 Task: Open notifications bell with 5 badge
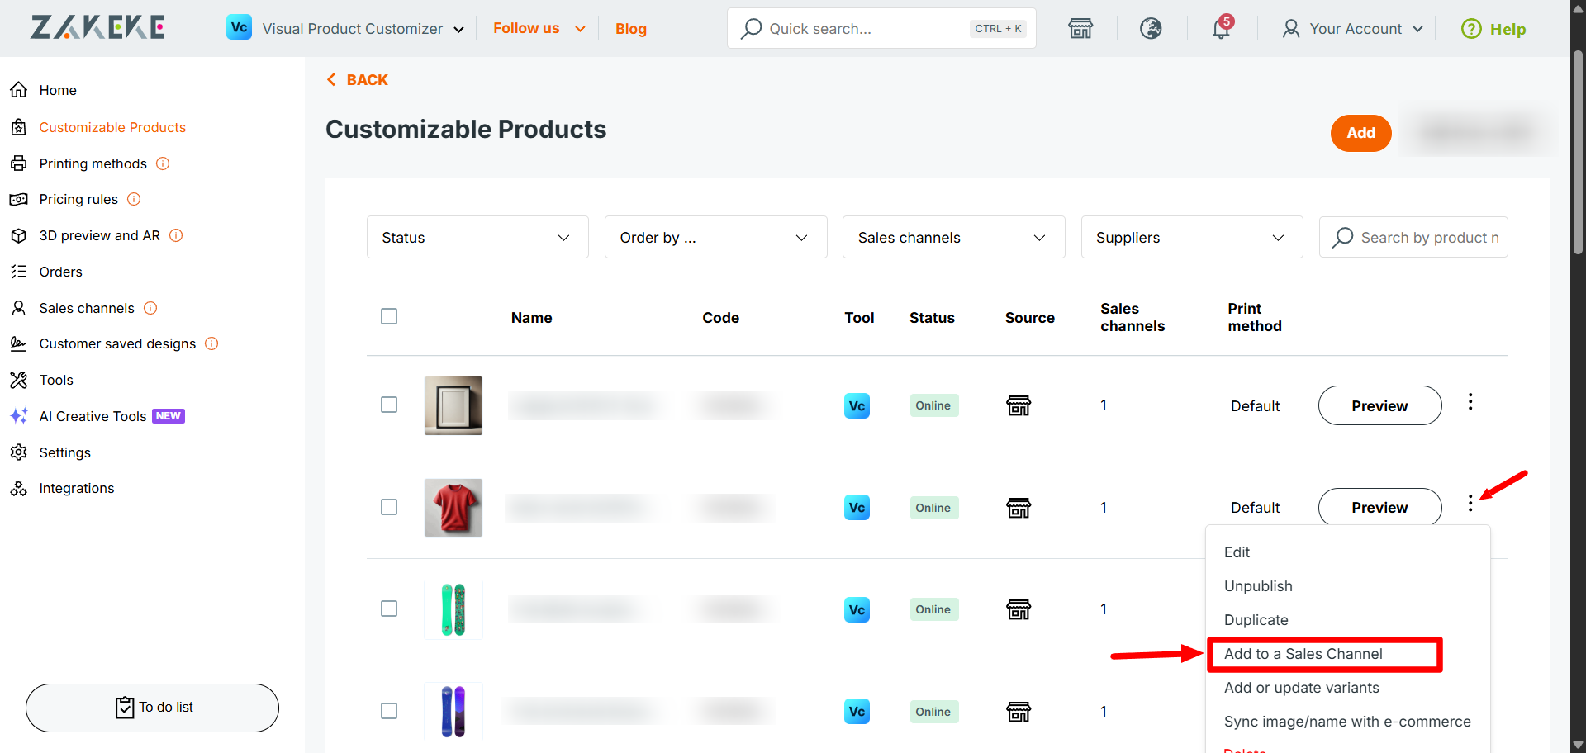click(x=1222, y=28)
